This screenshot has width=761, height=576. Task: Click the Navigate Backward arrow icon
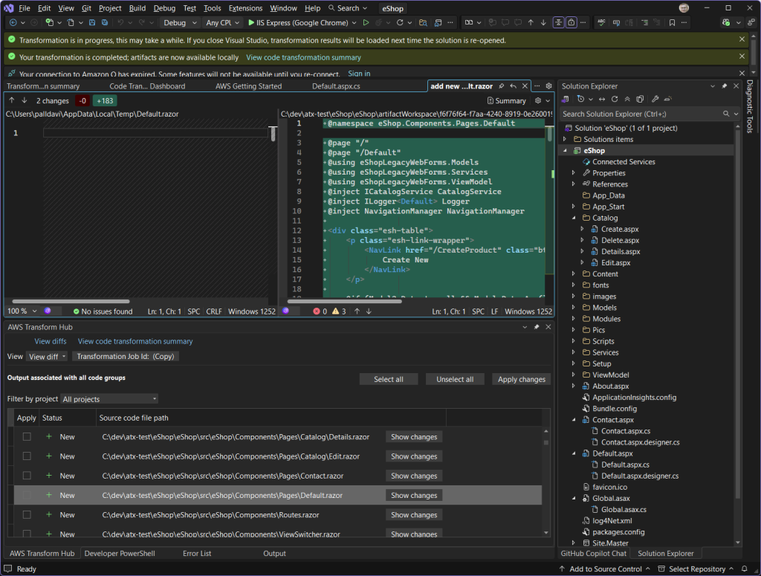(13, 23)
